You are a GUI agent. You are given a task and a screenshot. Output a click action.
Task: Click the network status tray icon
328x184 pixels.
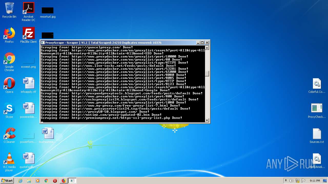[298, 181]
